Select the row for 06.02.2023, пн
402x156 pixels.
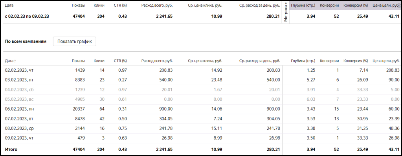202,109
